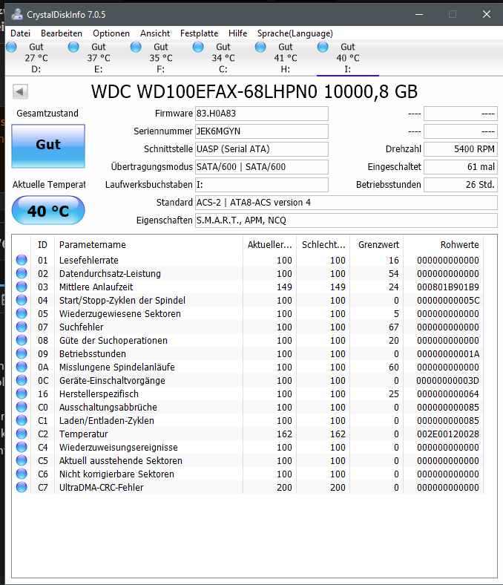Screen dimensions: 503x585
Task: Click the Übertragungsmodus field SATA/600
Action: click(x=261, y=167)
